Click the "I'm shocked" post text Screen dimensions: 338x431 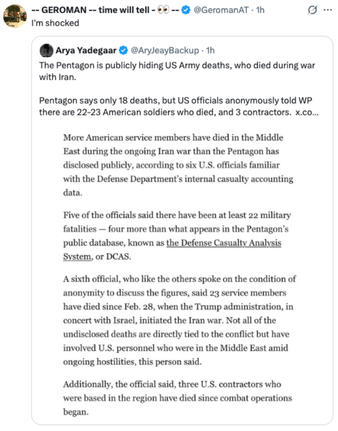tap(55, 23)
